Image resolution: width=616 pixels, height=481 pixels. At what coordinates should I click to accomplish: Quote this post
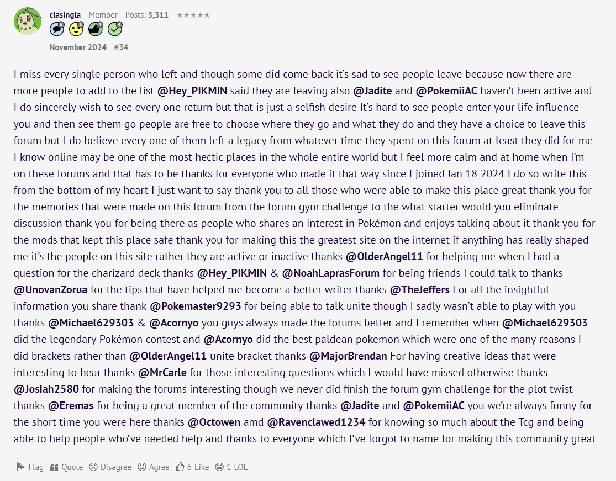(66, 467)
